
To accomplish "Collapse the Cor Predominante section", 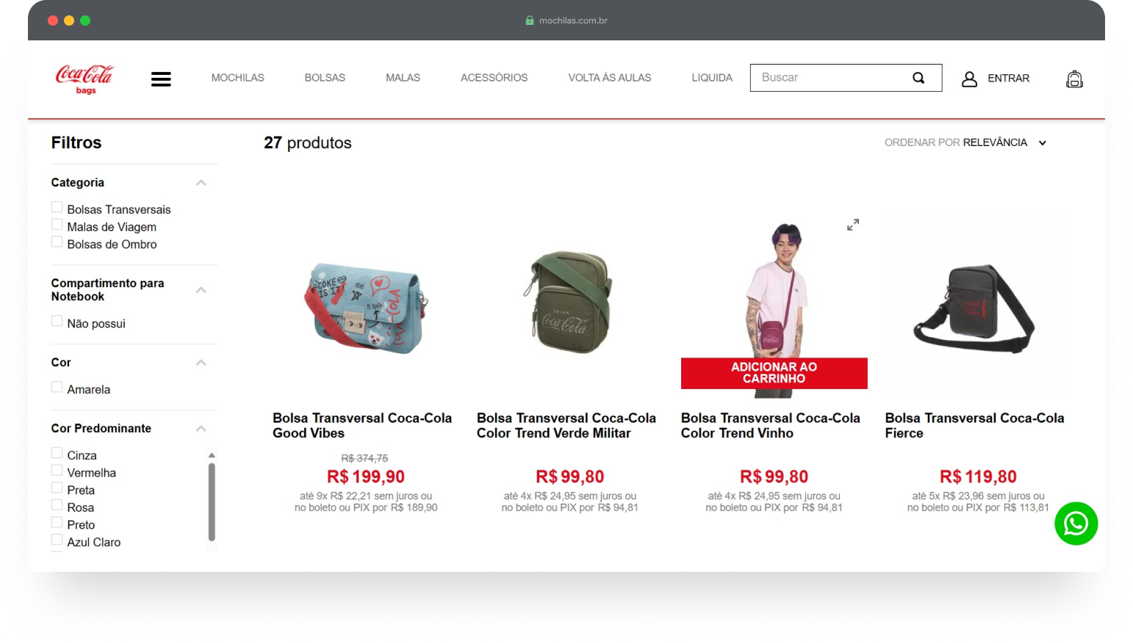I will (x=201, y=429).
